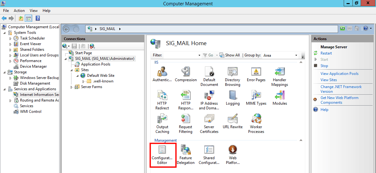Open the View menu
Viewport: 376px width, 173px height.
(x=34, y=11)
